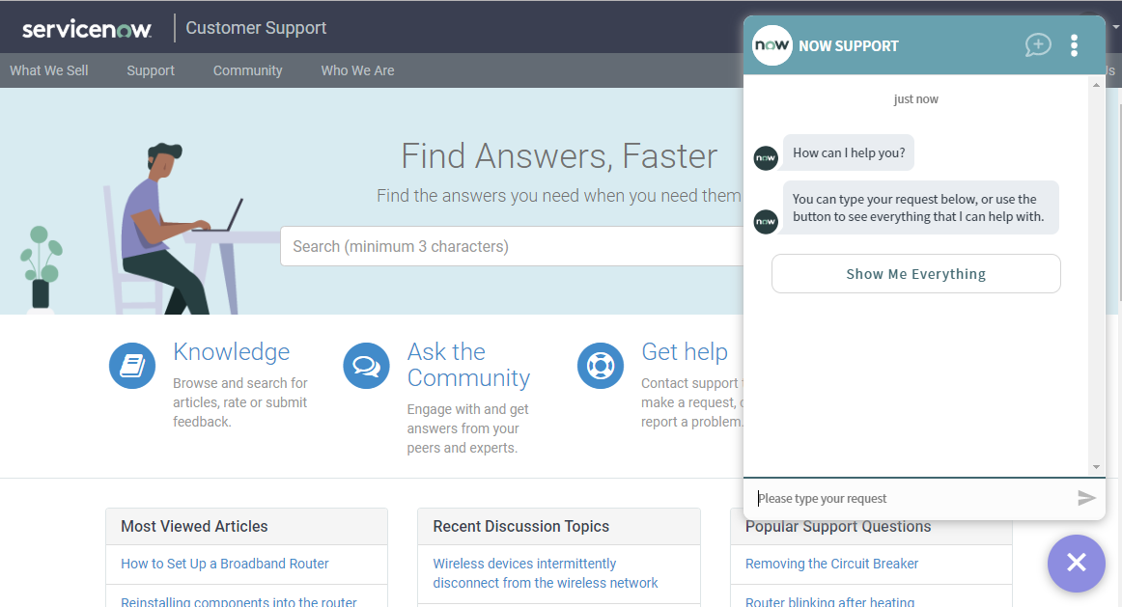Click the NOW SUPPORT chat title
Viewport: 1122px width, 607px height.
pyautogui.click(x=849, y=45)
